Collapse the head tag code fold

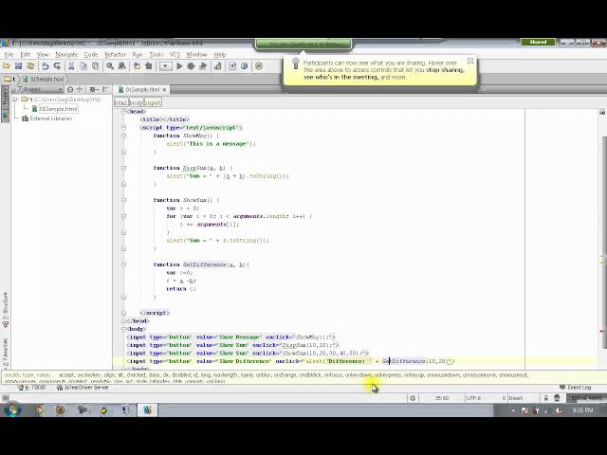click(x=124, y=112)
